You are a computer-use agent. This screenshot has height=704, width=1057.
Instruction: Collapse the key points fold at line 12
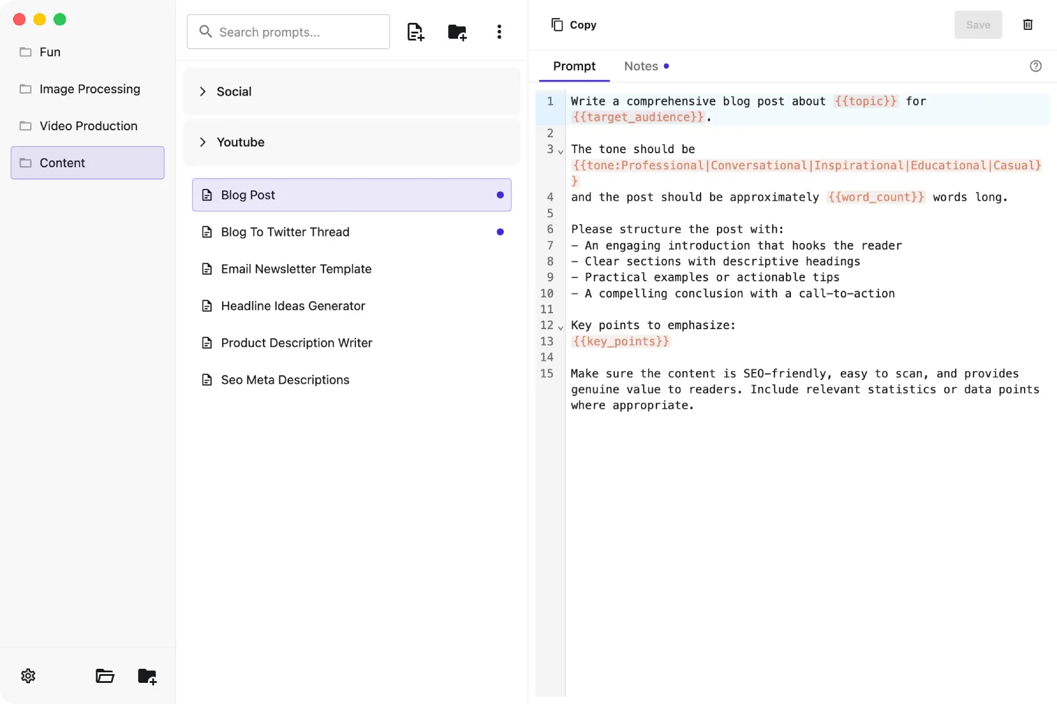point(561,327)
